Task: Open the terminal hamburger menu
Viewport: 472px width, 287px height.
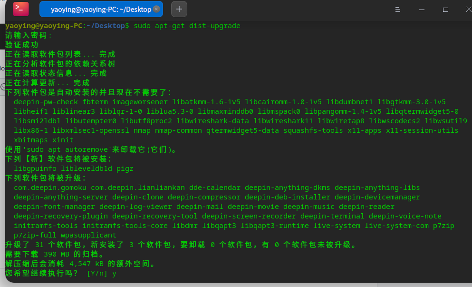Action: tap(397, 9)
